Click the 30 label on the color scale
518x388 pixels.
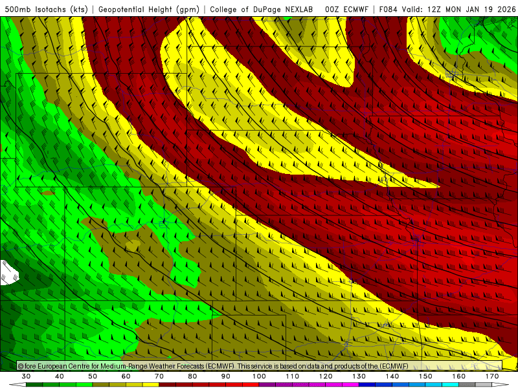(x=26, y=376)
